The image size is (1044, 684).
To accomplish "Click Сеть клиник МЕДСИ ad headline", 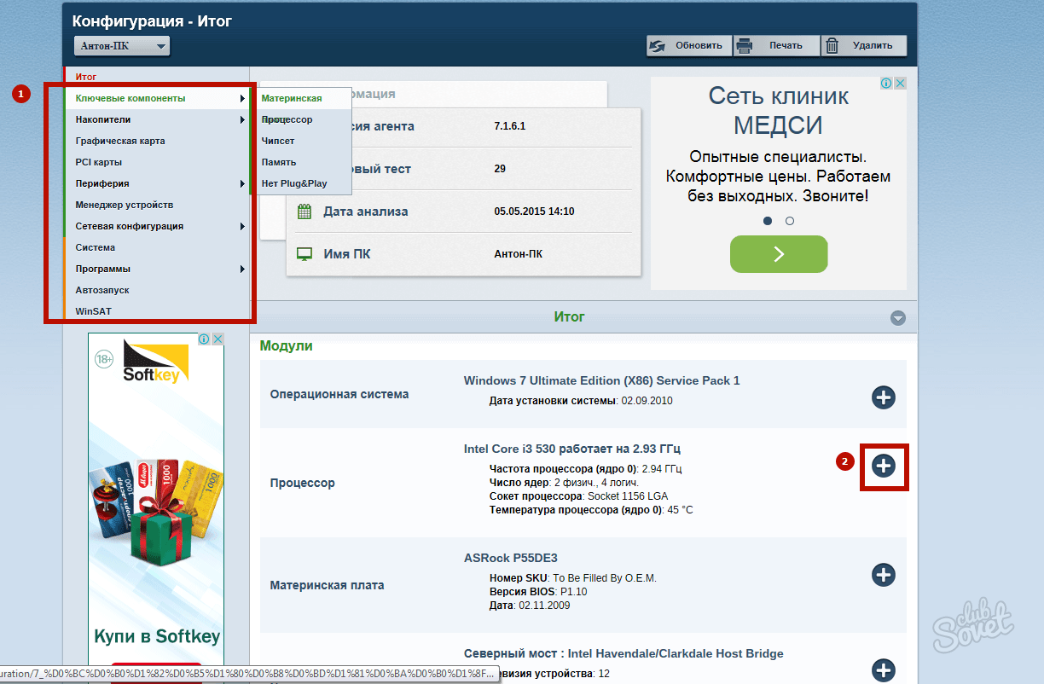I will 779,110.
